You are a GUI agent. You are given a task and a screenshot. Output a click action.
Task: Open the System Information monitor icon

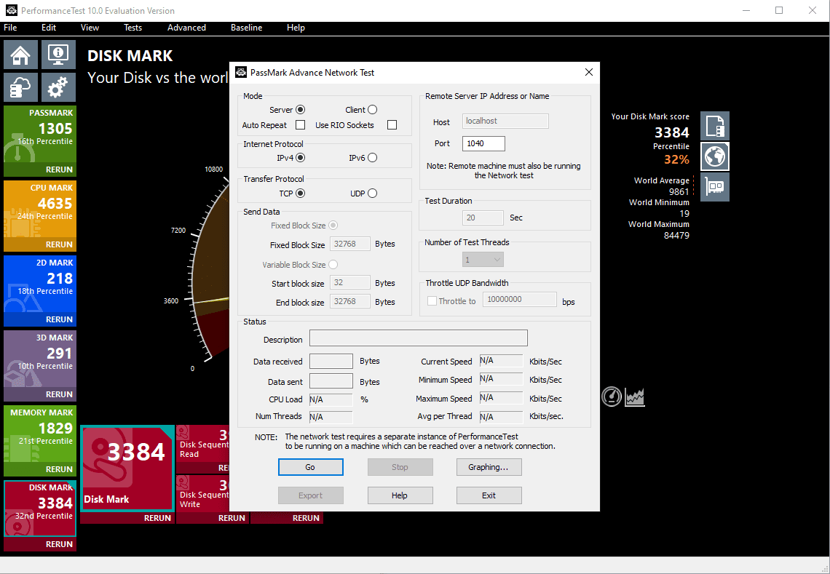[58, 55]
